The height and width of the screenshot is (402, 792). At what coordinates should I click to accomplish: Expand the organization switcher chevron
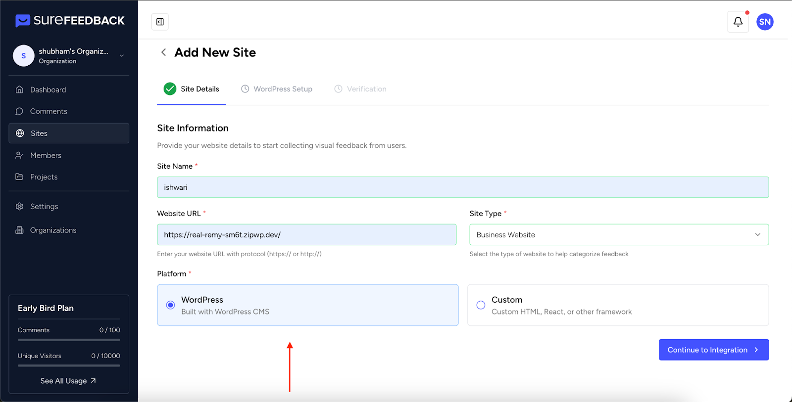pyautogui.click(x=122, y=56)
